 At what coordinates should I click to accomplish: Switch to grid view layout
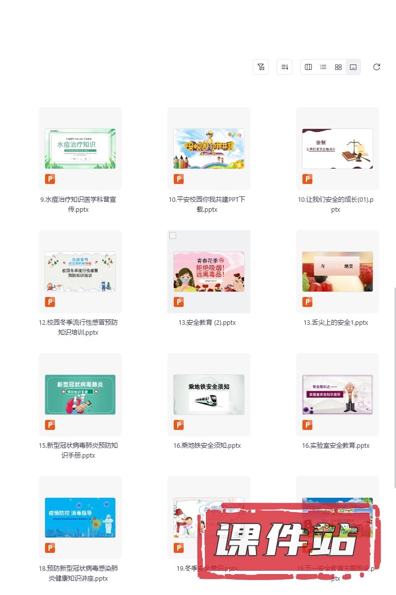(x=338, y=67)
